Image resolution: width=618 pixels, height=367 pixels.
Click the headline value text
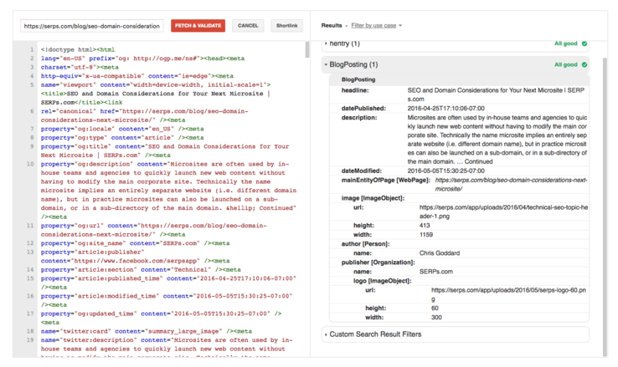pos(496,94)
